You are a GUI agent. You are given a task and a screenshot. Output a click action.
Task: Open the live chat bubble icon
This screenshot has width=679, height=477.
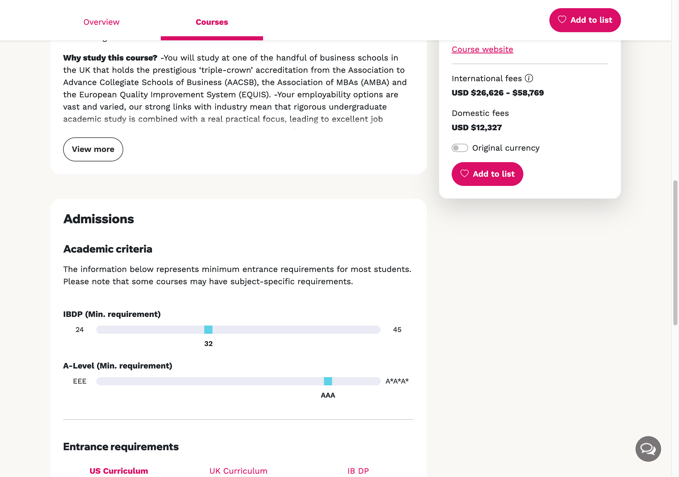point(648,449)
